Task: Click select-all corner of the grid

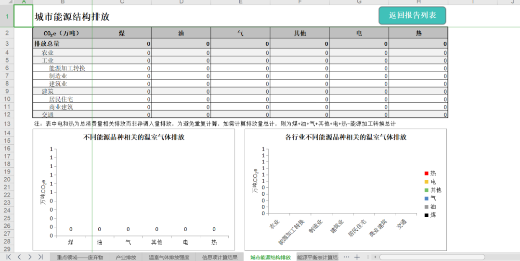Action: 7,2
